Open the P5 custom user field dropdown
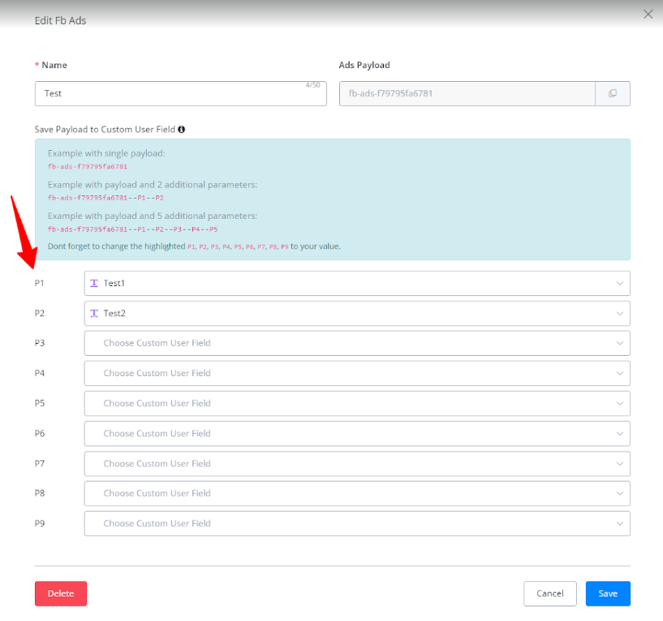 pyautogui.click(x=357, y=403)
